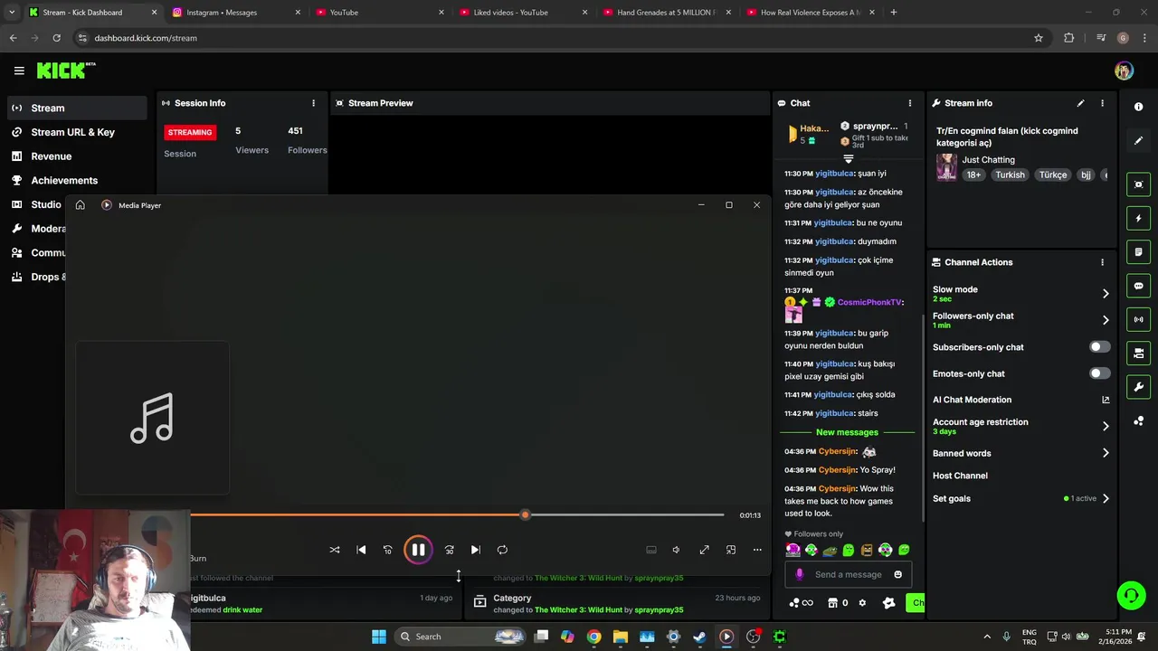The image size is (1158, 651).
Task: Open Media Player more options menu
Action: tap(757, 550)
